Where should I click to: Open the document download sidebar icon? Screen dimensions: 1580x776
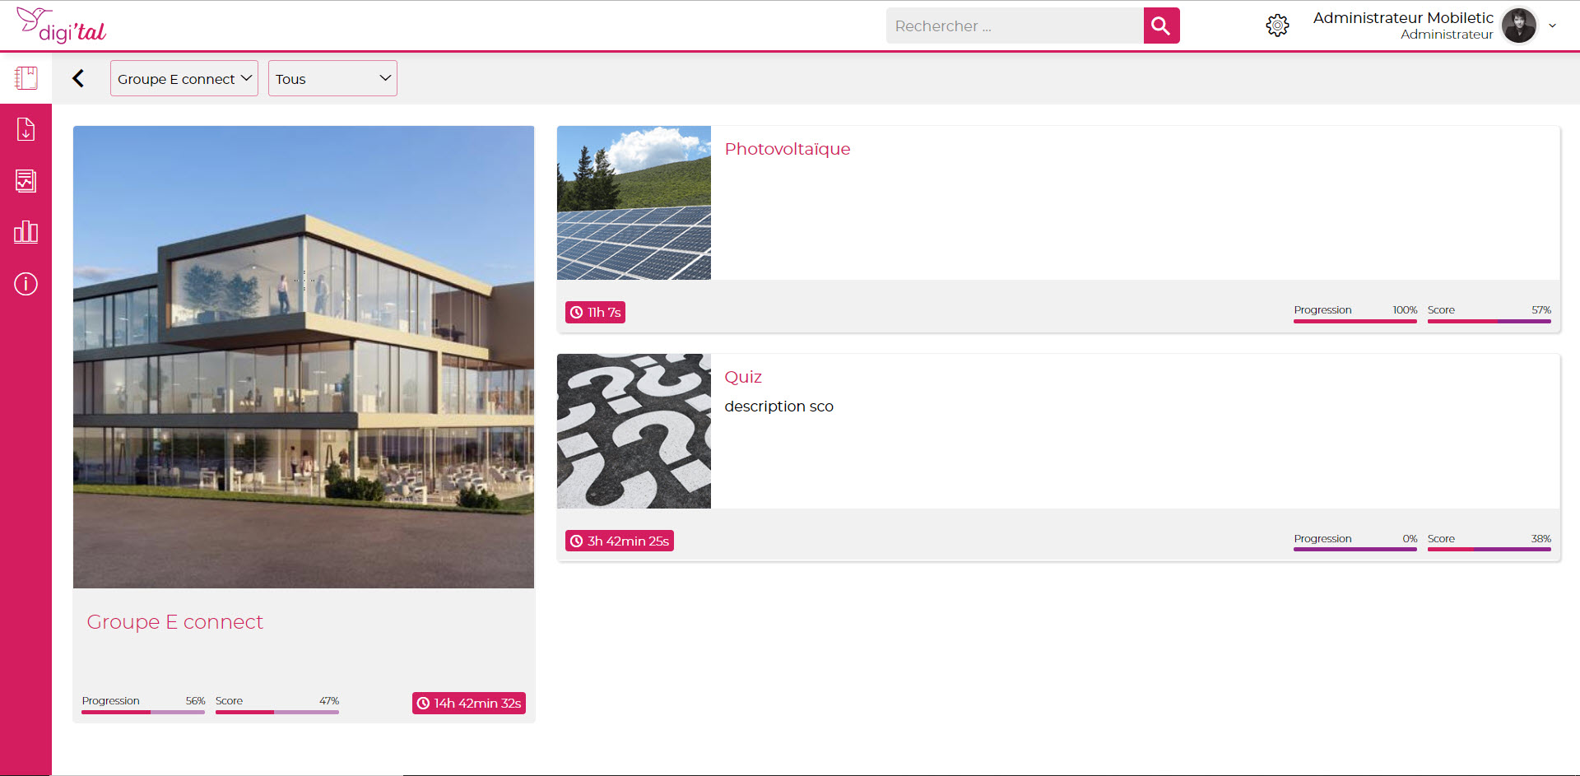pyautogui.click(x=26, y=129)
